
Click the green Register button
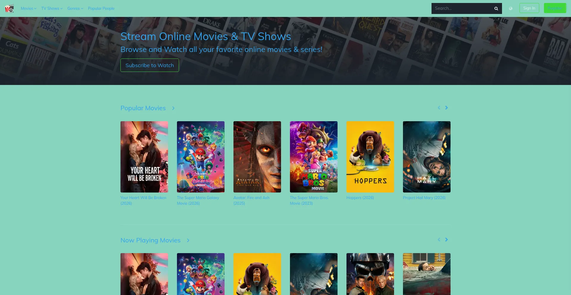click(555, 8)
